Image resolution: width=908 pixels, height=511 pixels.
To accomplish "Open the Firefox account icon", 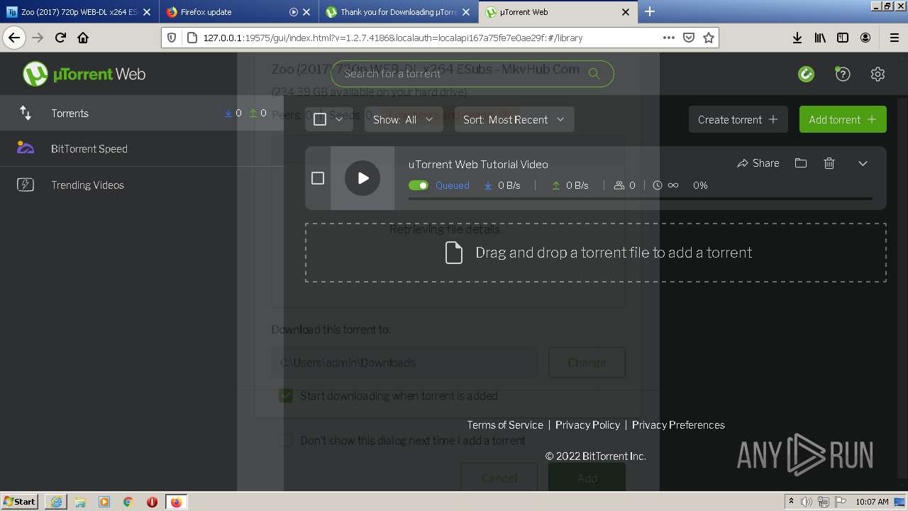I will pyautogui.click(x=865, y=38).
